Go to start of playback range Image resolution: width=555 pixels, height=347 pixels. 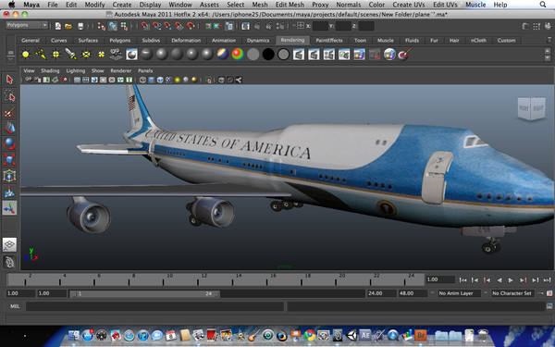(462, 280)
